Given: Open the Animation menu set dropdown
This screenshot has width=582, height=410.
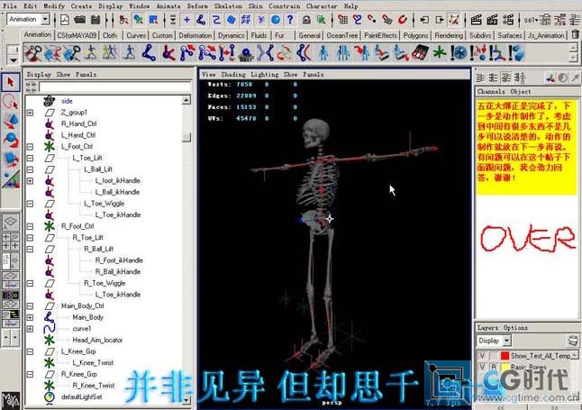Looking at the screenshot, I should pos(46,19).
